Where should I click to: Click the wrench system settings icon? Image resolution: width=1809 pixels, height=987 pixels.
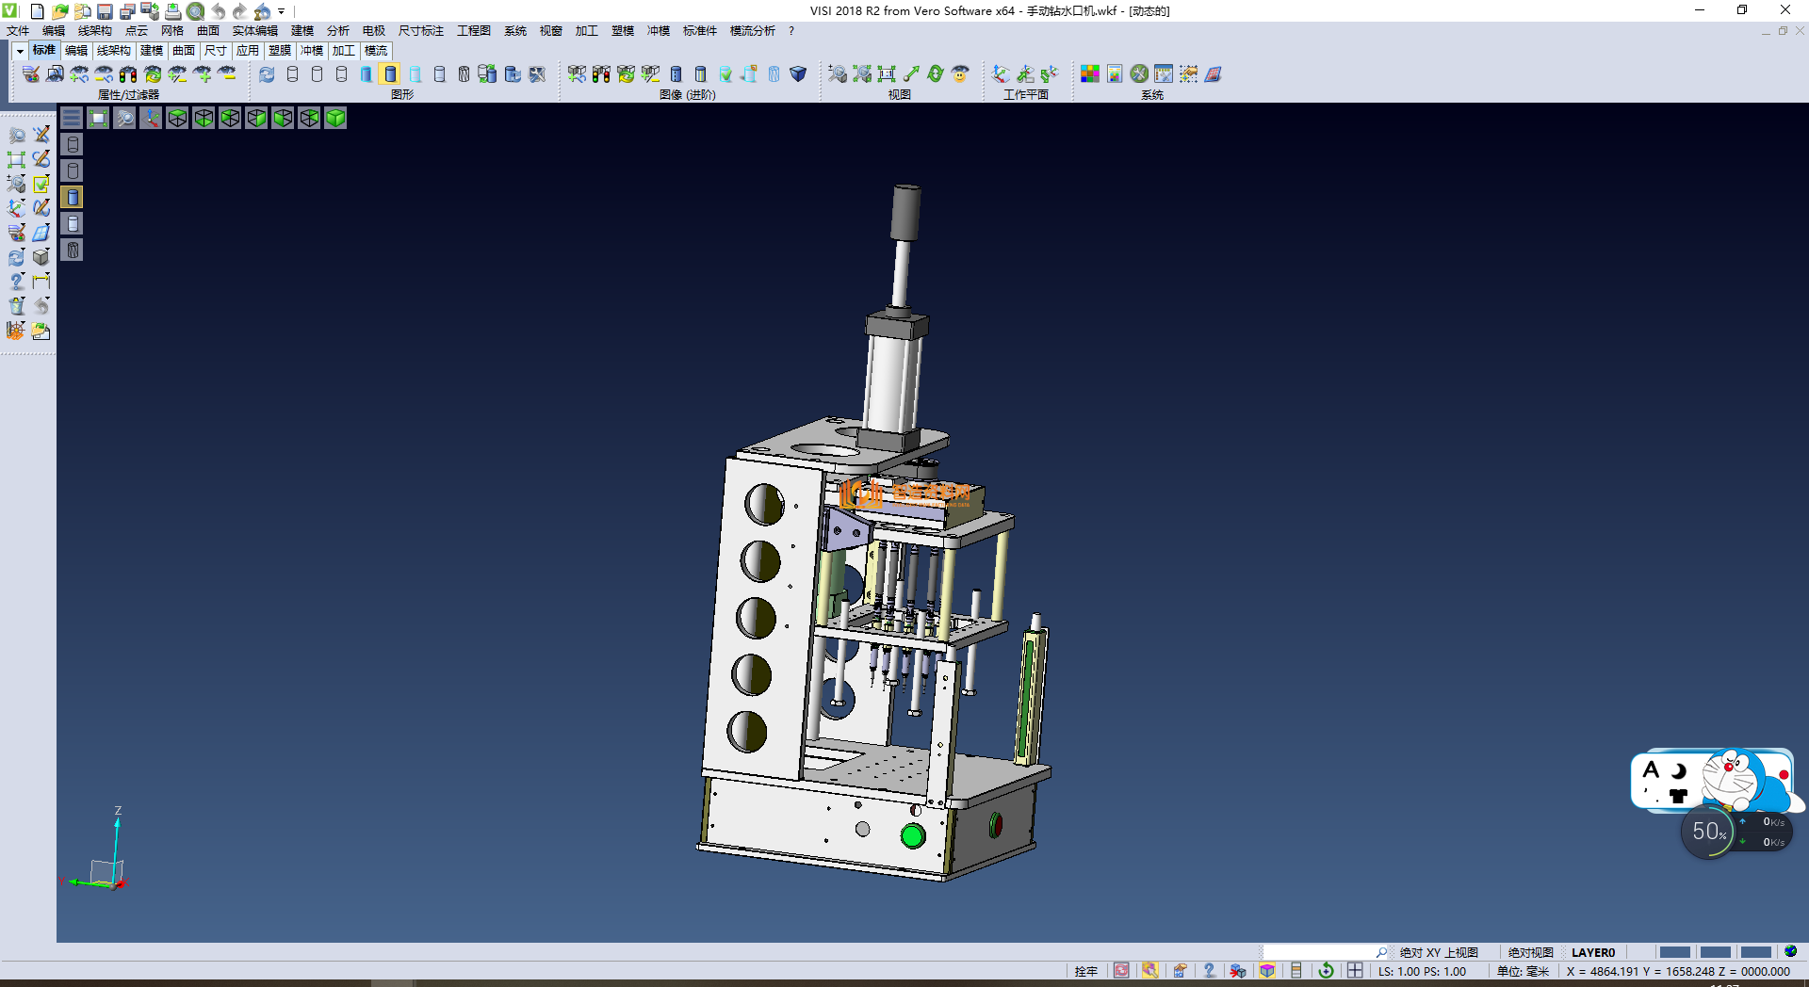coord(1139,74)
